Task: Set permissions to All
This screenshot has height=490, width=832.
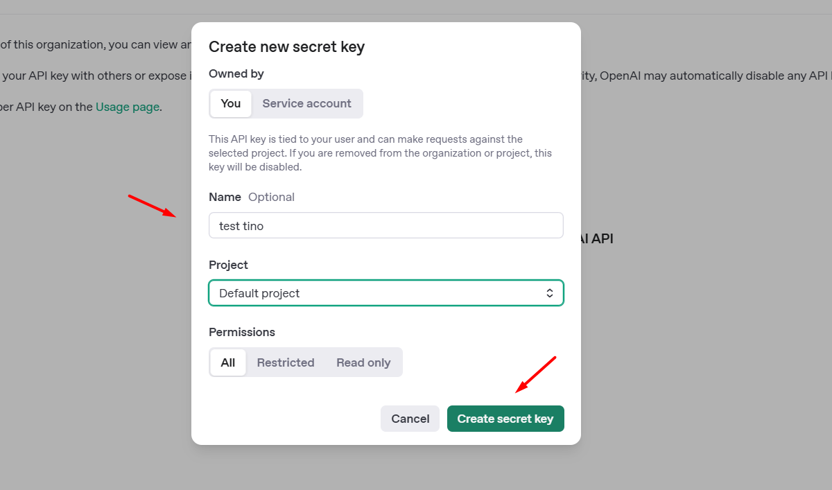Action: (228, 362)
